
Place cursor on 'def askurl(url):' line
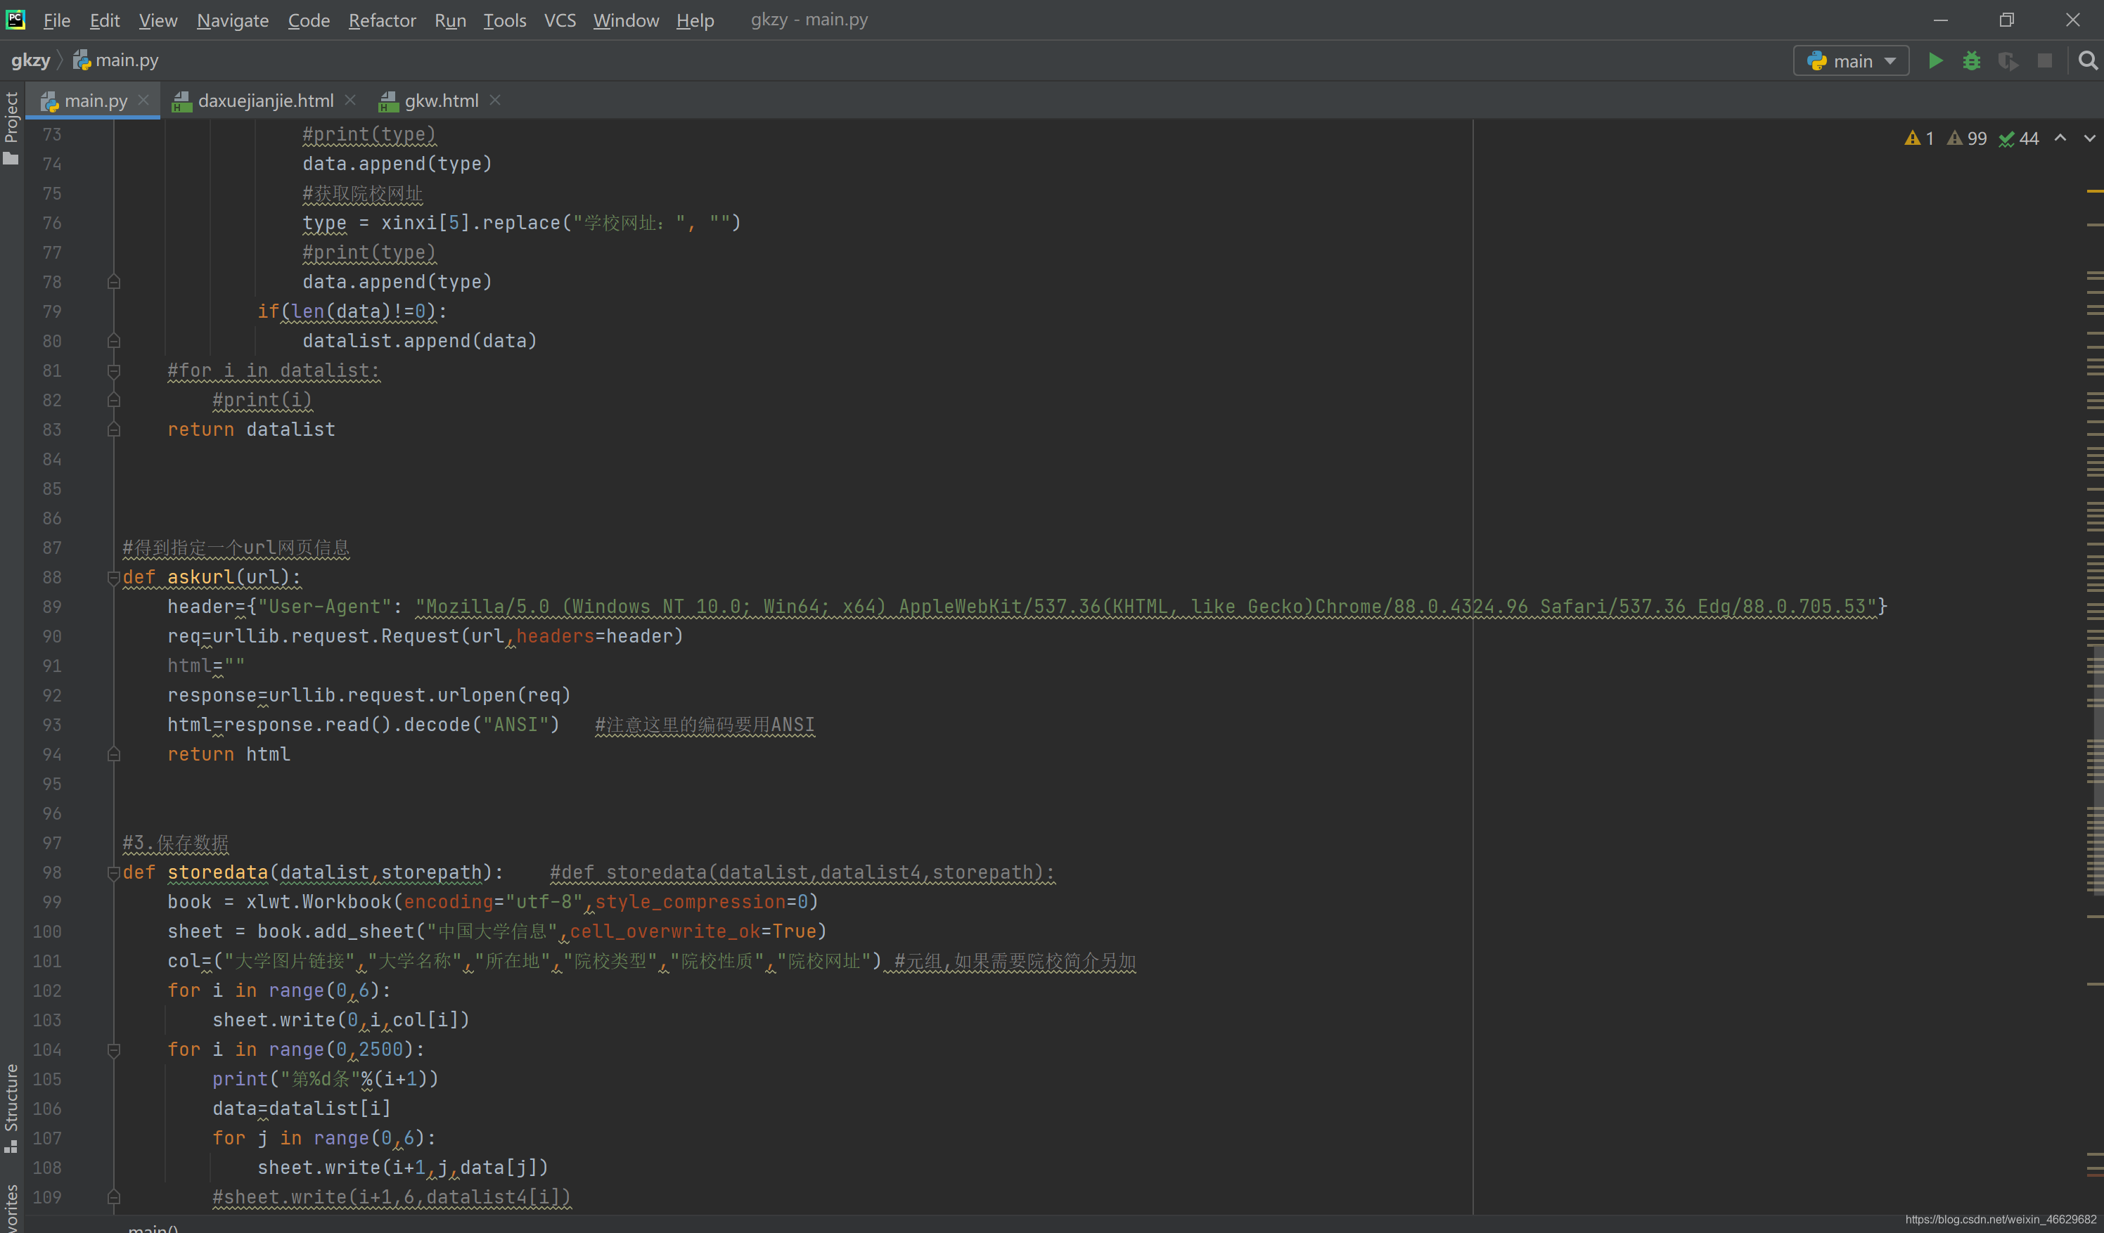coord(211,578)
